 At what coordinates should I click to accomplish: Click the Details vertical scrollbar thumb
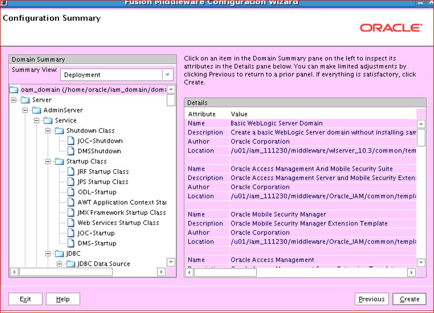click(421, 137)
